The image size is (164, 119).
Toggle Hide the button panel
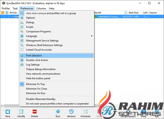(57, 78)
